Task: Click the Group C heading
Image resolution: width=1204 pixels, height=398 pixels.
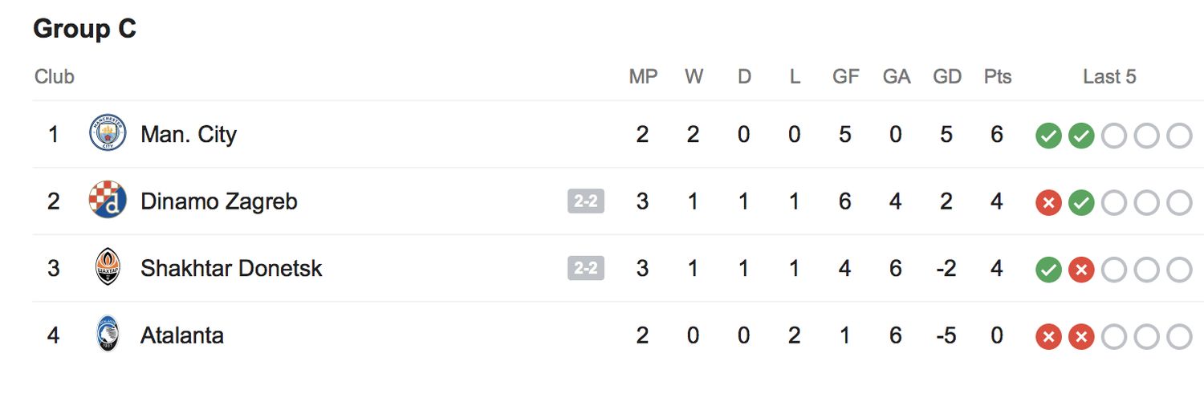Action: click(x=85, y=29)
